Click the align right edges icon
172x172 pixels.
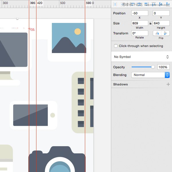point(146,4)
